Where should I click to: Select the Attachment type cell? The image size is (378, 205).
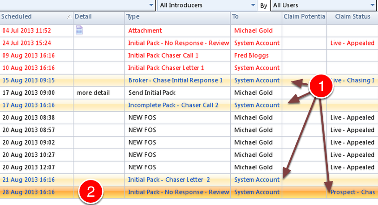[x=145, y=31]
